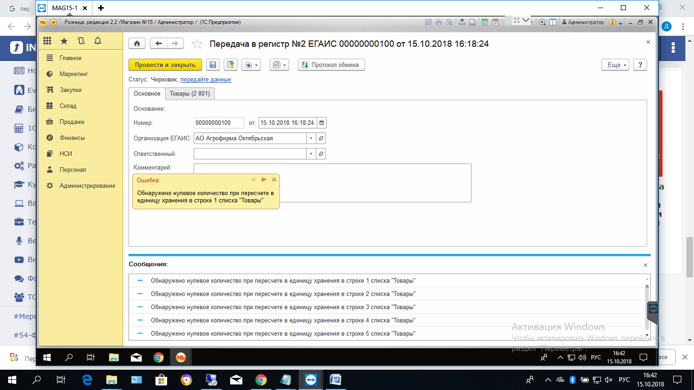Navigate back with the left arrow
The height and width of the screenshot is (390, 694).
[159, 44]
